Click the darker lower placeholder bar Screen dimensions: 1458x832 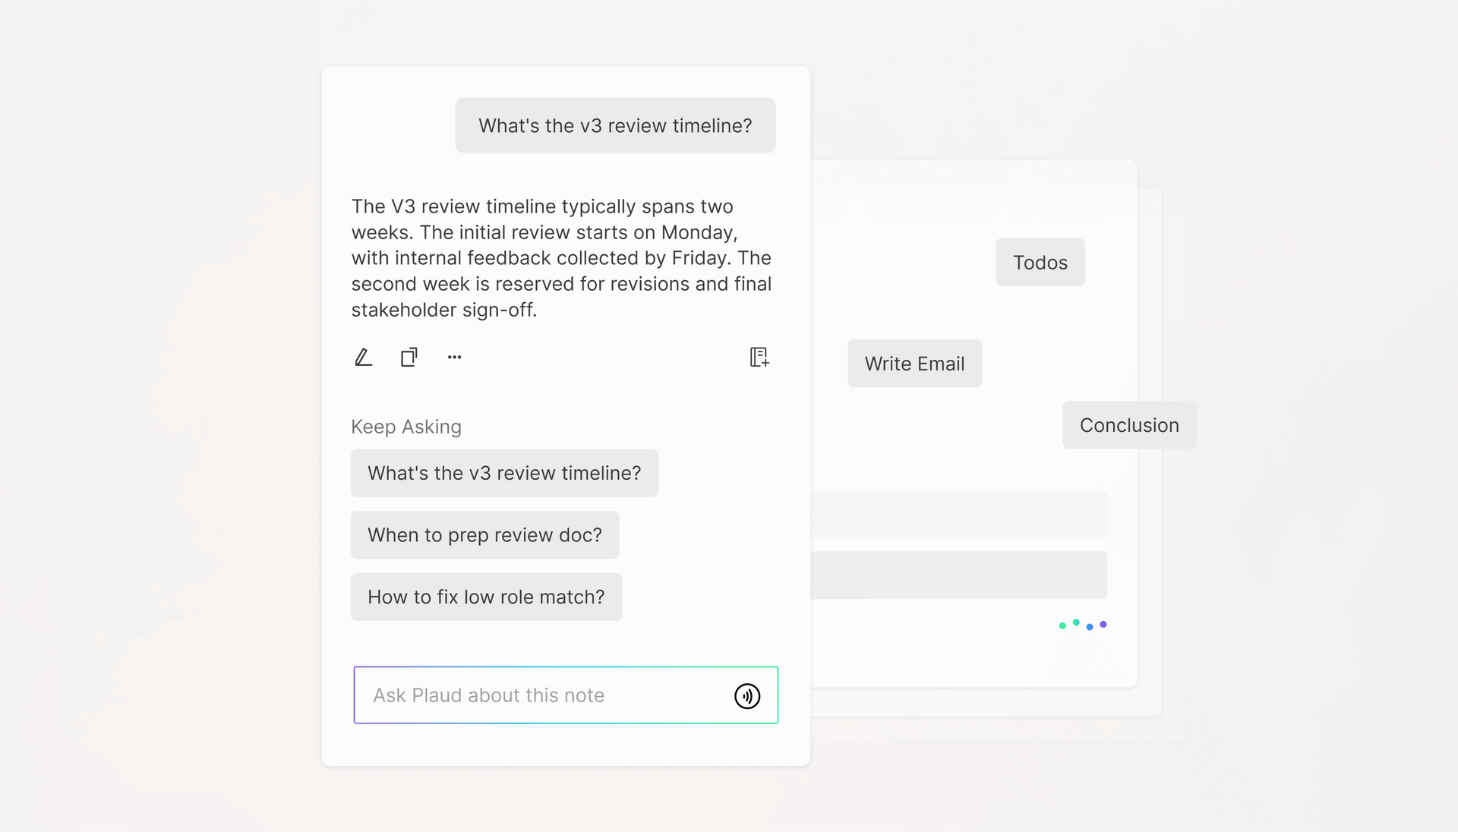pos(958,575)
